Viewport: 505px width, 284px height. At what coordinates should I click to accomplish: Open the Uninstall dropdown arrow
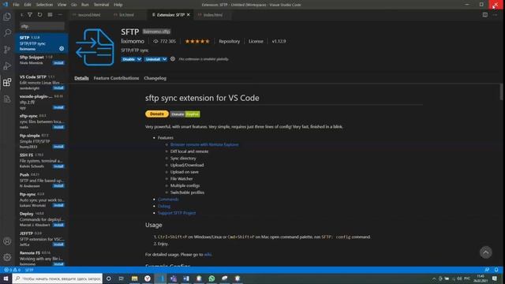pos(164,59)
